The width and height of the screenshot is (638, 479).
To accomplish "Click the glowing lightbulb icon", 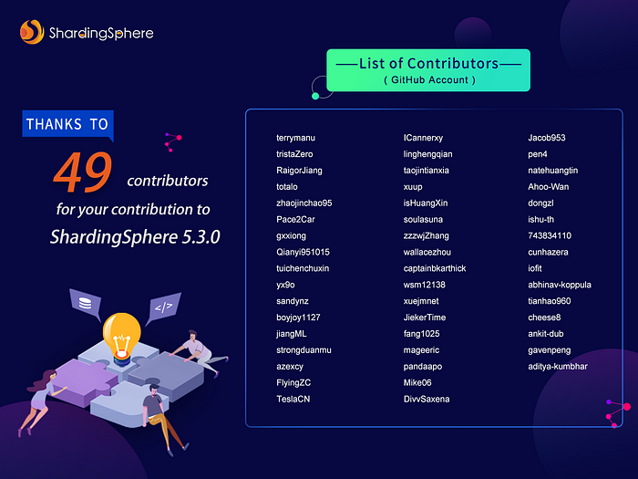I will [x=122, y=329].
